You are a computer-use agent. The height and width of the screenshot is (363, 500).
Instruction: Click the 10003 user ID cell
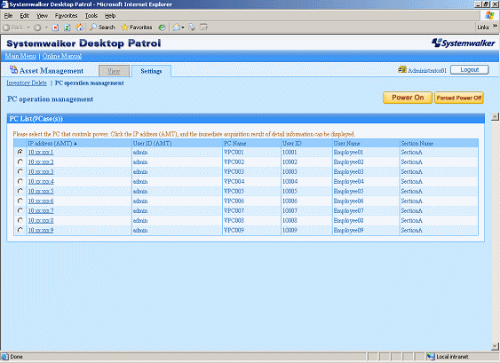pos(290,172)
